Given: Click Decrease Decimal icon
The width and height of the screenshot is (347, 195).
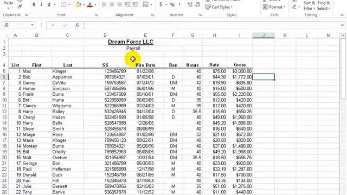Looking at the screenshot, I should pyautogui.click(x=197, y=4).
